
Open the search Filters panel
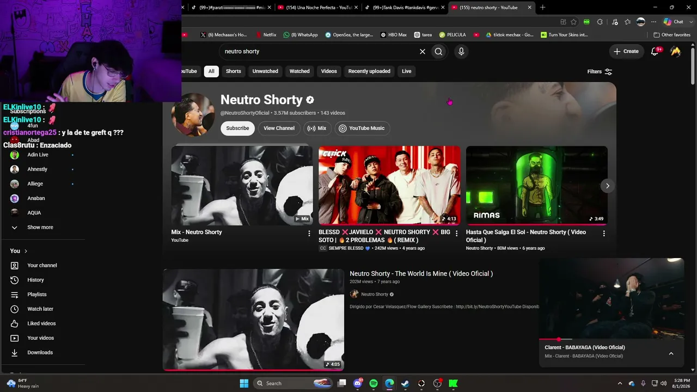pyautogui.click(x=600, y=71)
